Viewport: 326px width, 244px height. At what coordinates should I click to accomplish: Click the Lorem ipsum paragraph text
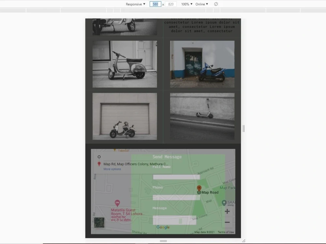(202, 26)
